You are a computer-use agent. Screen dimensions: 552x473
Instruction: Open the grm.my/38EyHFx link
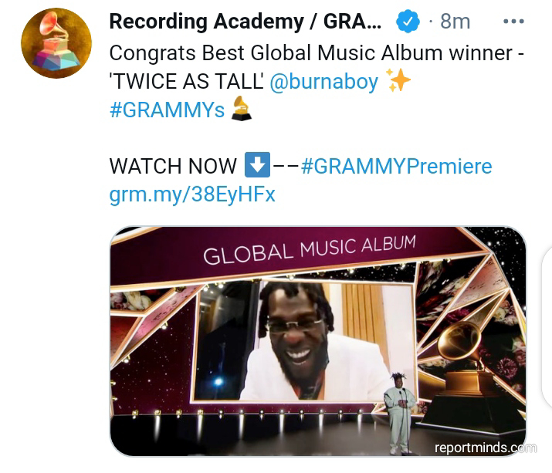pyautogui.click(x=192, y=194)
